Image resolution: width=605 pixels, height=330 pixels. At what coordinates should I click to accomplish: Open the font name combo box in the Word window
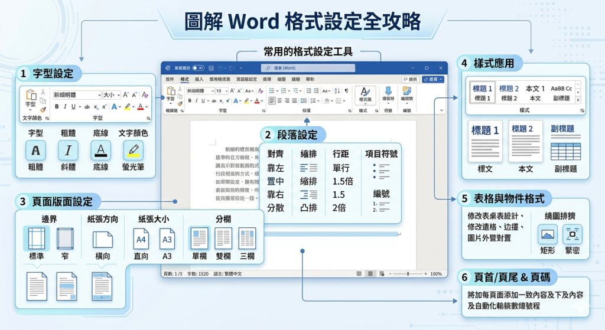click(x=201, y=91)
